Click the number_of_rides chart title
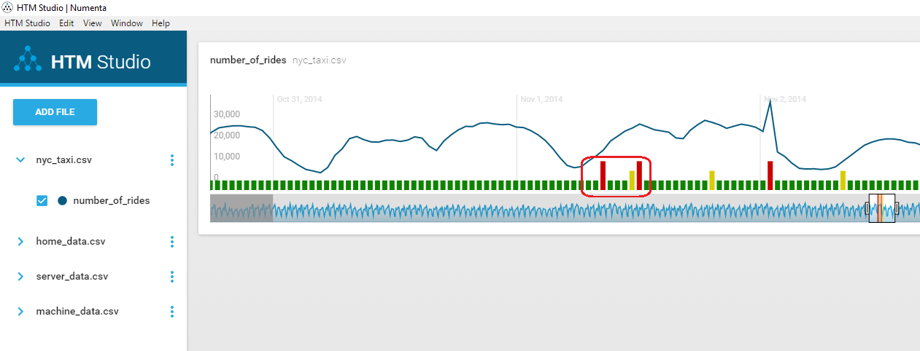 coord(248,60)
